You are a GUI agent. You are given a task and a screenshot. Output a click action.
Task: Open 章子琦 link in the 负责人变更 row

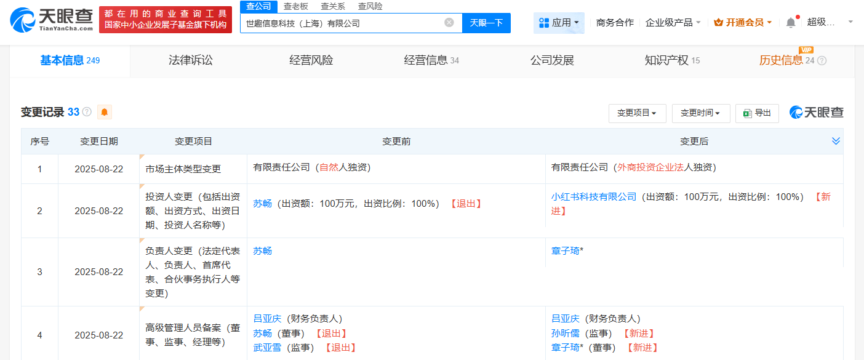pos(566,251)
